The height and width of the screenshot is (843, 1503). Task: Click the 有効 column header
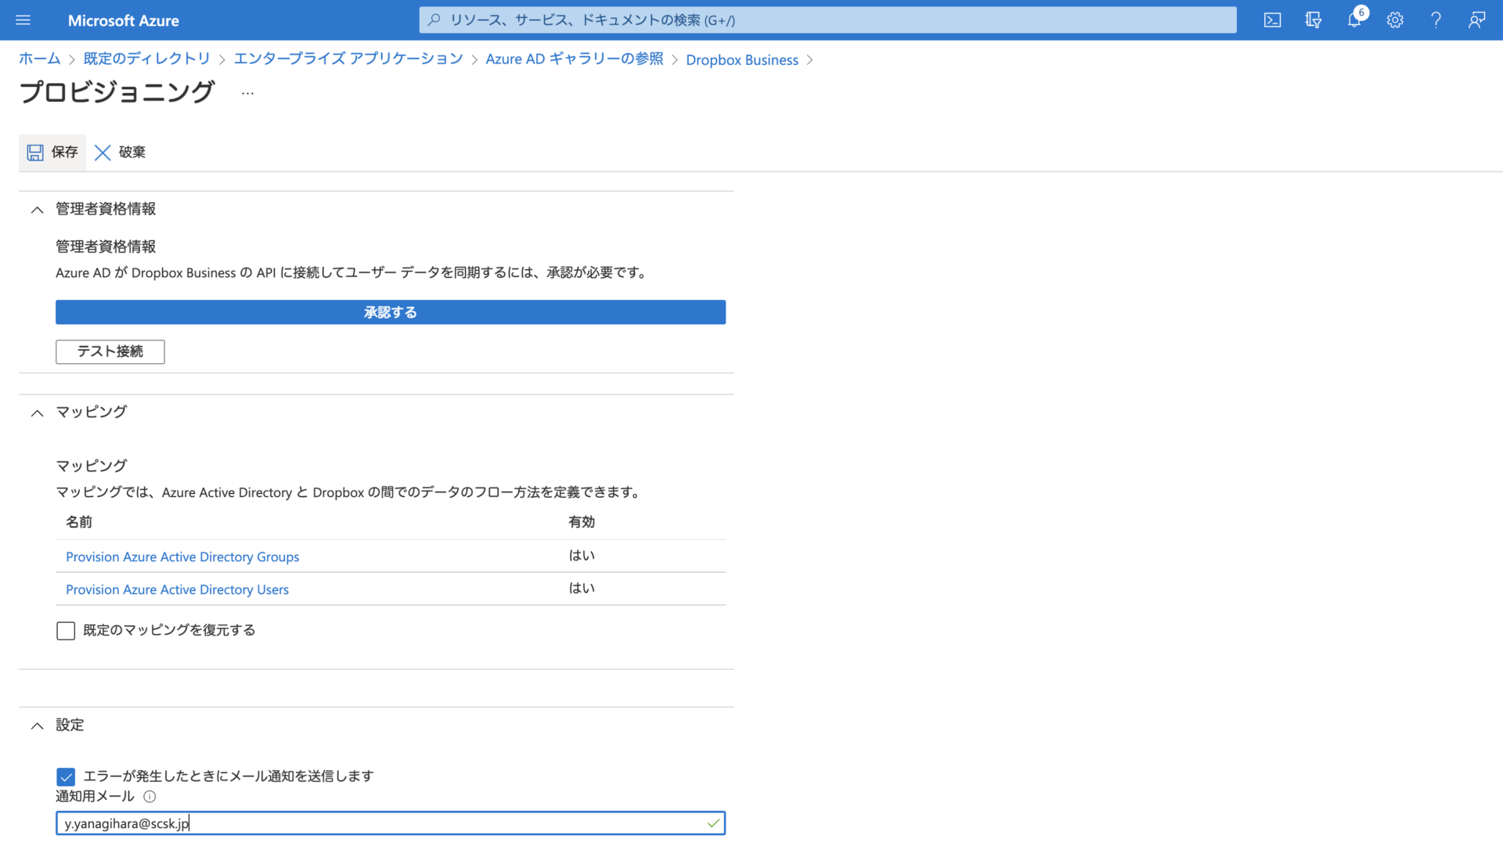582,522
